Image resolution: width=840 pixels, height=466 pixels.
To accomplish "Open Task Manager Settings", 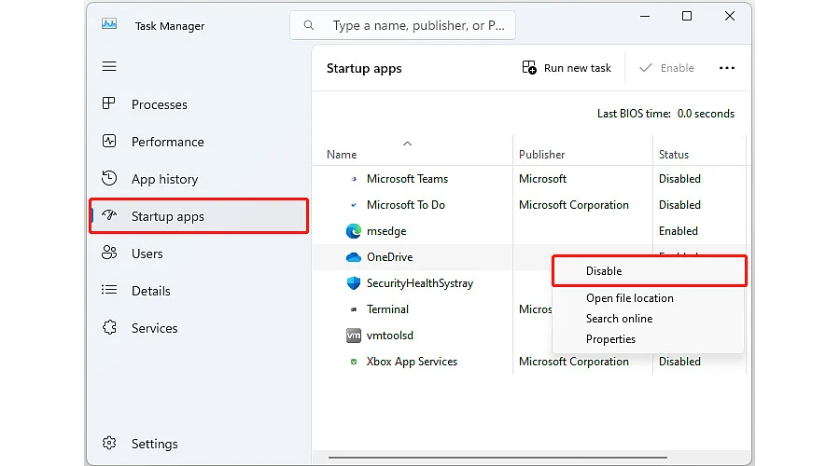I will pyautogui.click(x=198, y=444).
